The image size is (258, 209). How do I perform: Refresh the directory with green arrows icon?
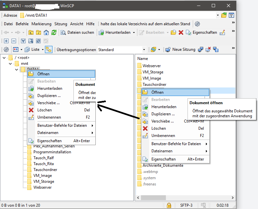click(x=54, y=32)
